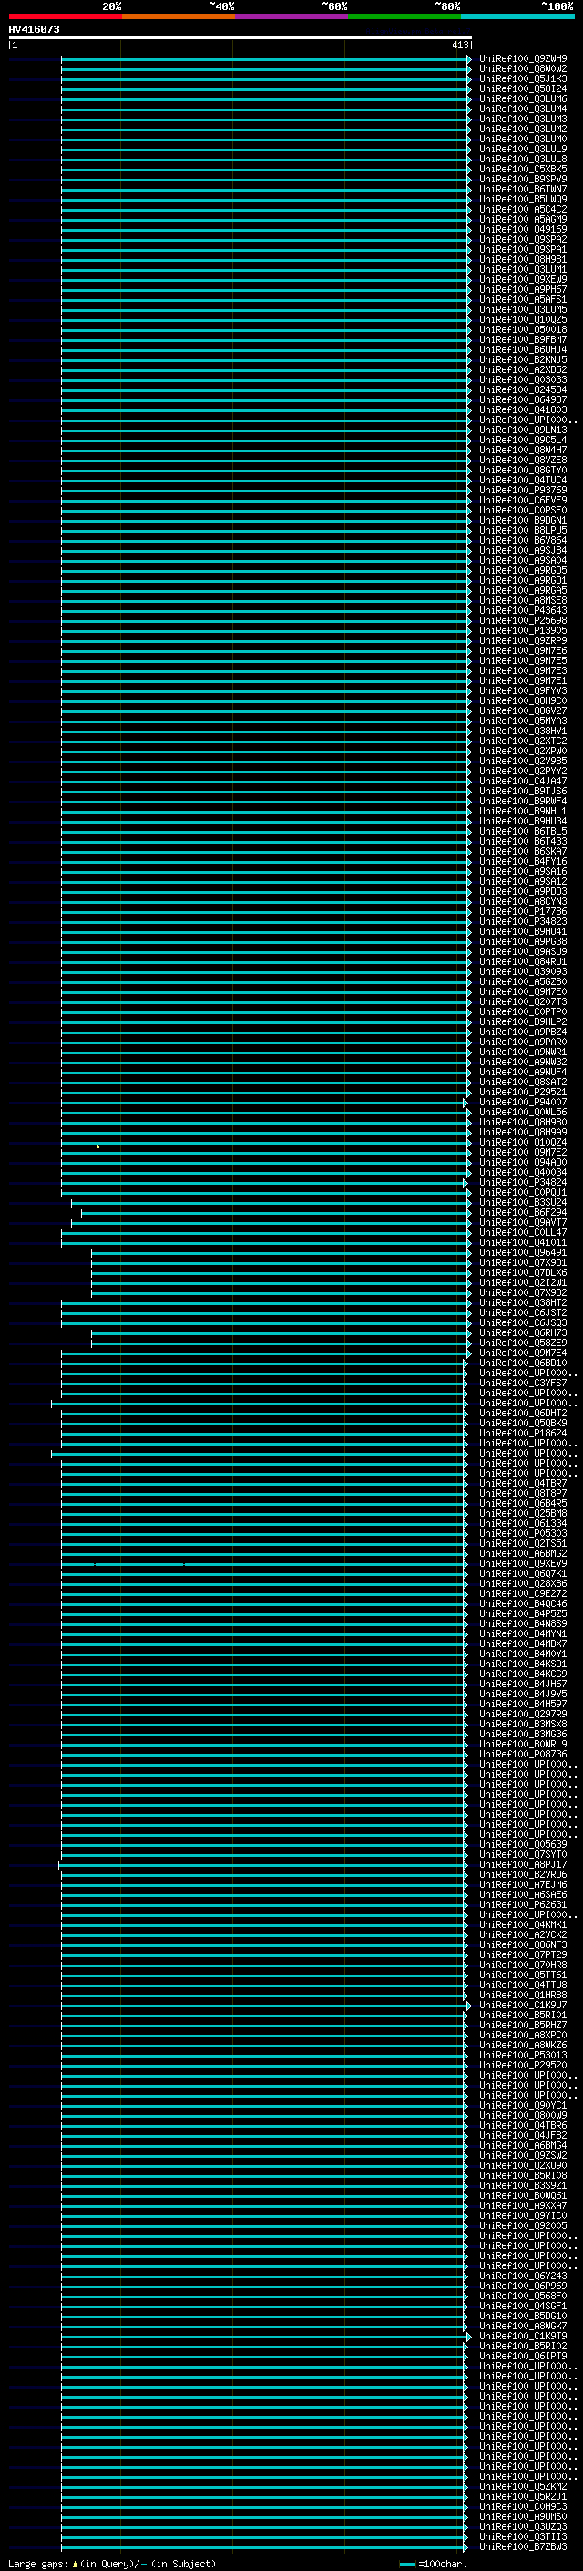Select hit UniRef100_B6F294
Screen dimensions: 583x2571
523,1213
